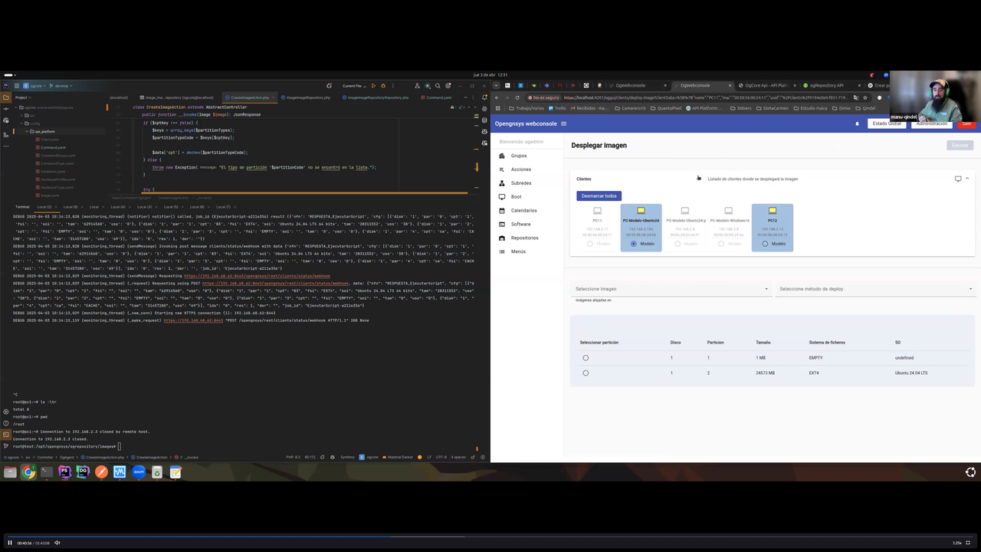The width and height of the screenshot is (981, 552).
Task: Open Seleccione método de deploy dropdown
Action: click(x=876, y=289)
